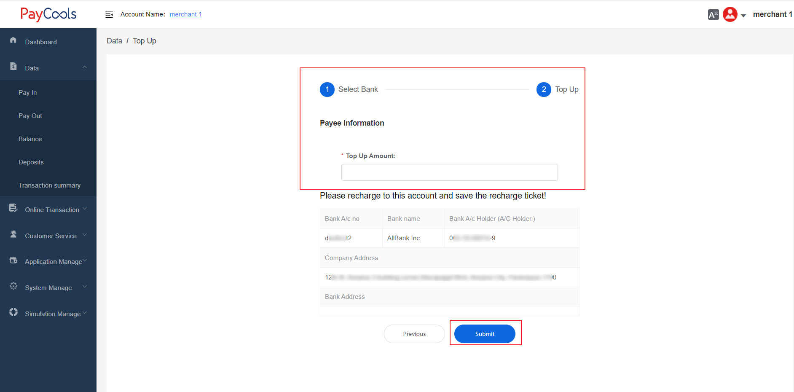794x392 pixels.
Task: Click the Dashboard home icon
Action: coord(13,40)
